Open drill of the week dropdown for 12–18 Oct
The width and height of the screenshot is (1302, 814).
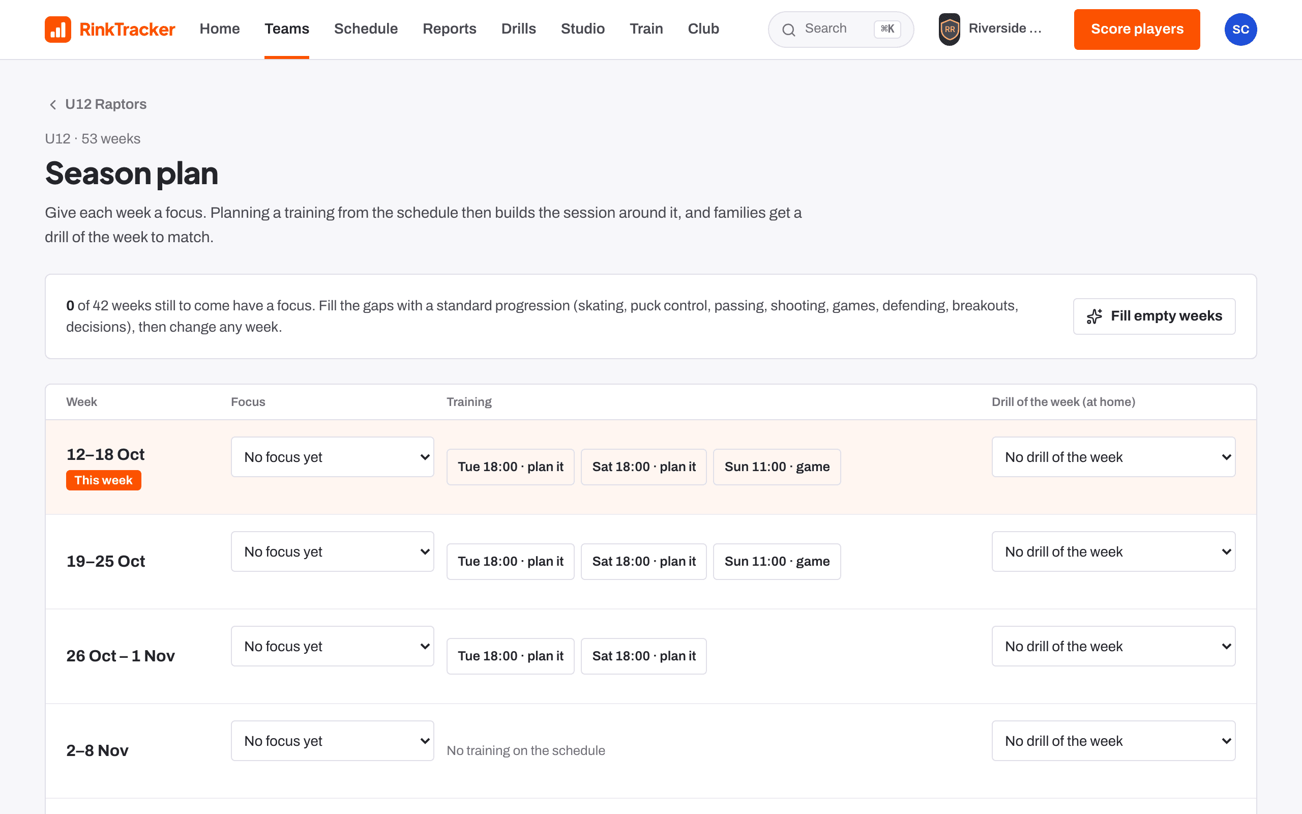(x=1114, y=457)
